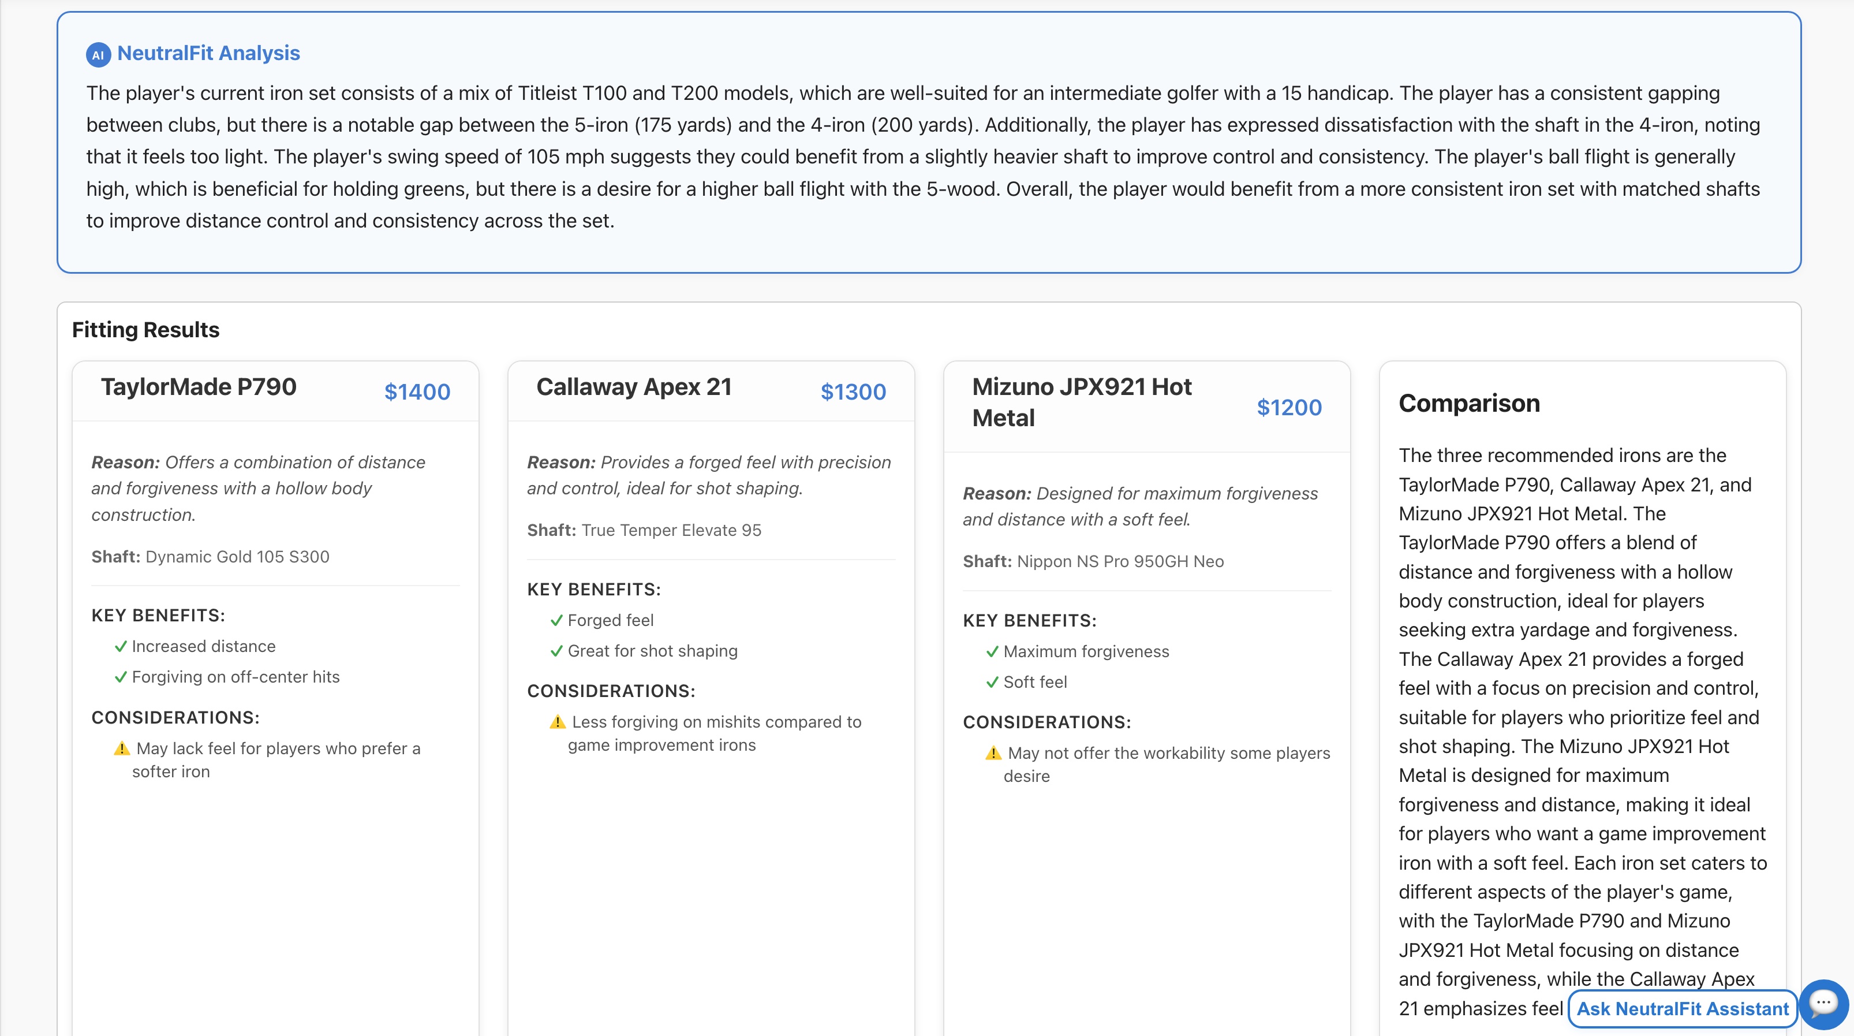Click the checkmark next to Forged feel
Screen dimensions: 1854x1036
(556, 621)
